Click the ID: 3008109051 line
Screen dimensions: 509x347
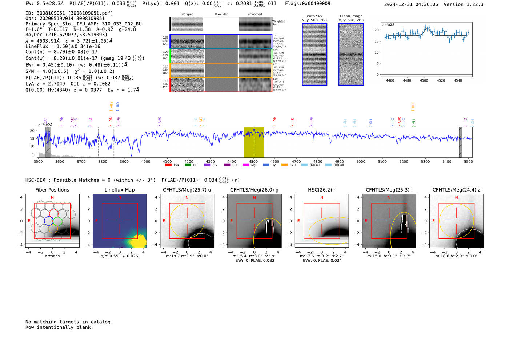[x=69, y=13]
